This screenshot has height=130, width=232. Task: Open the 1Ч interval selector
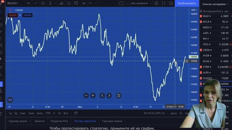point(28,3)
